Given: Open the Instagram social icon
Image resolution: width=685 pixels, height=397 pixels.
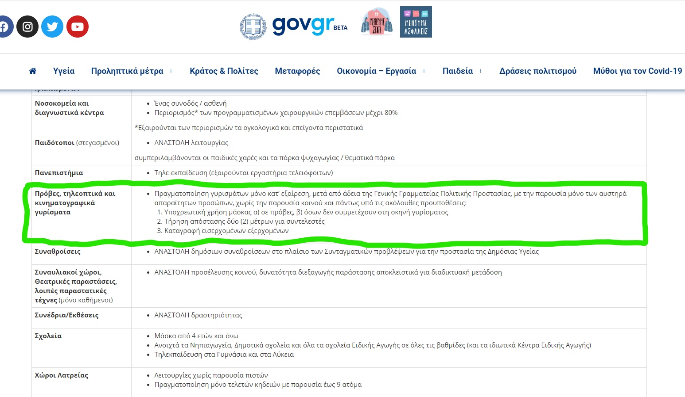Looking at the screenshot, I should pyautogui.click(x=27, y=27).
